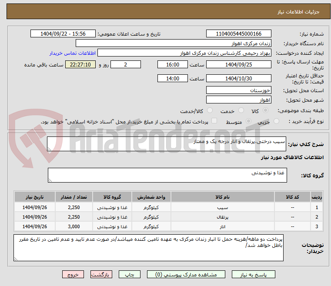Click the resize grip of شرح کلی نیاز box

[50, 149]
